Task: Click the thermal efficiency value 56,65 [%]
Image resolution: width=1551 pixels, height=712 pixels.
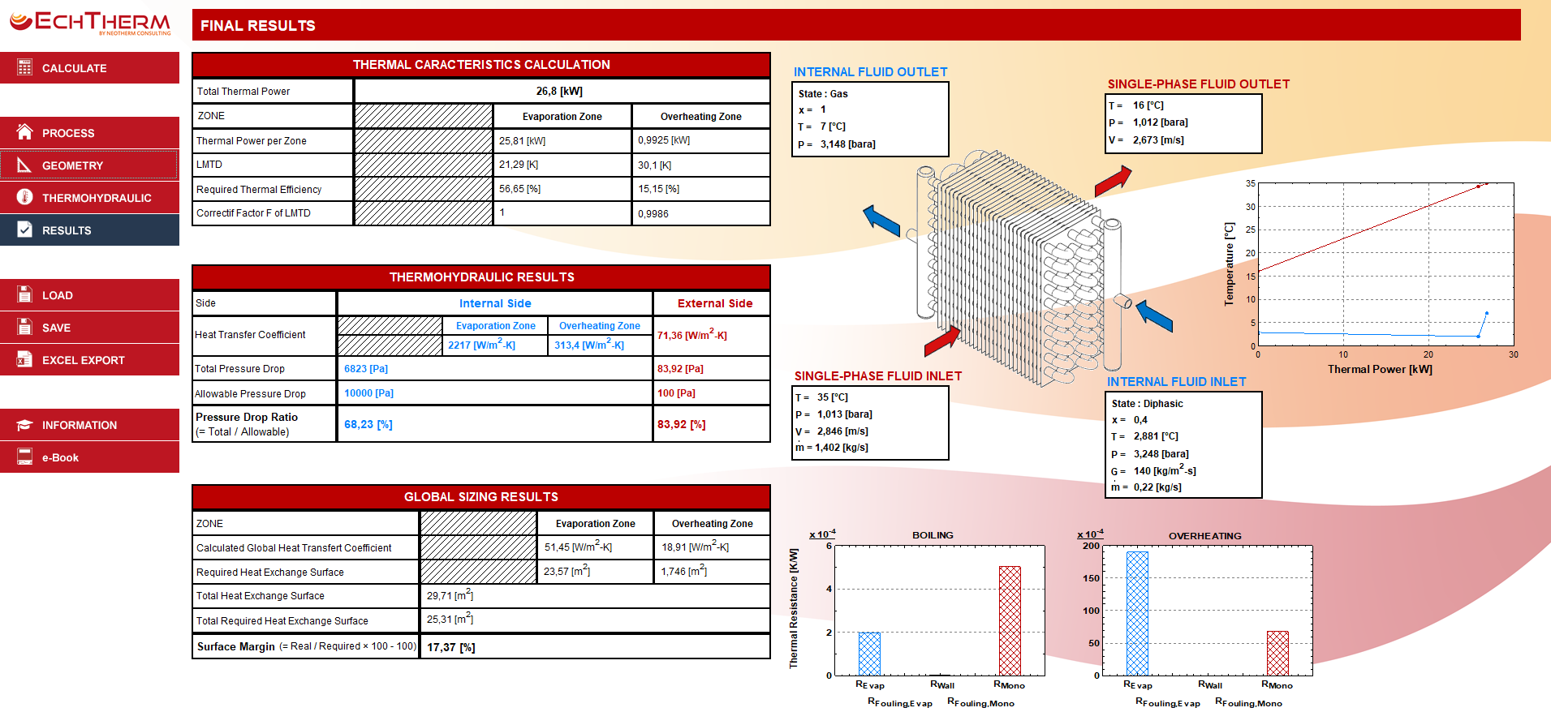Action: (x=519, y=189)
